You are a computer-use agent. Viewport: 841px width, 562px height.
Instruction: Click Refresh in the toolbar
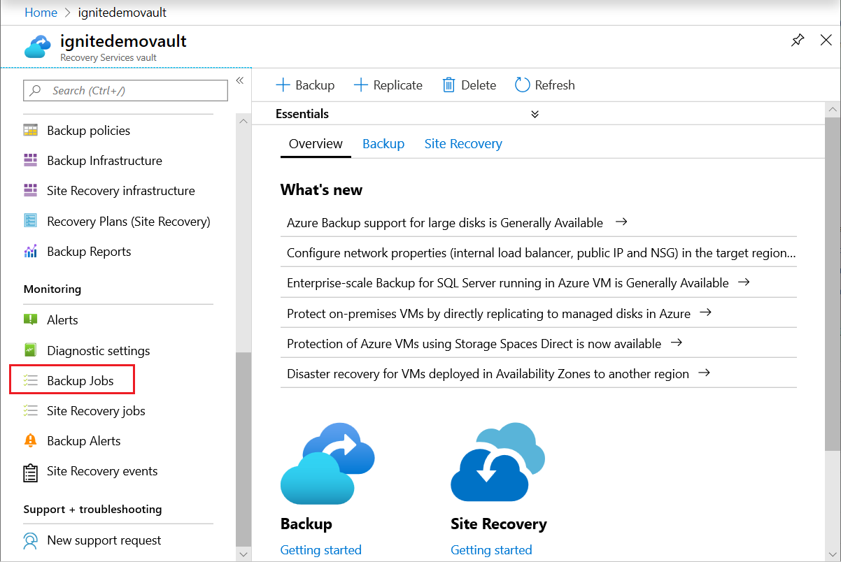click(544, 85)
